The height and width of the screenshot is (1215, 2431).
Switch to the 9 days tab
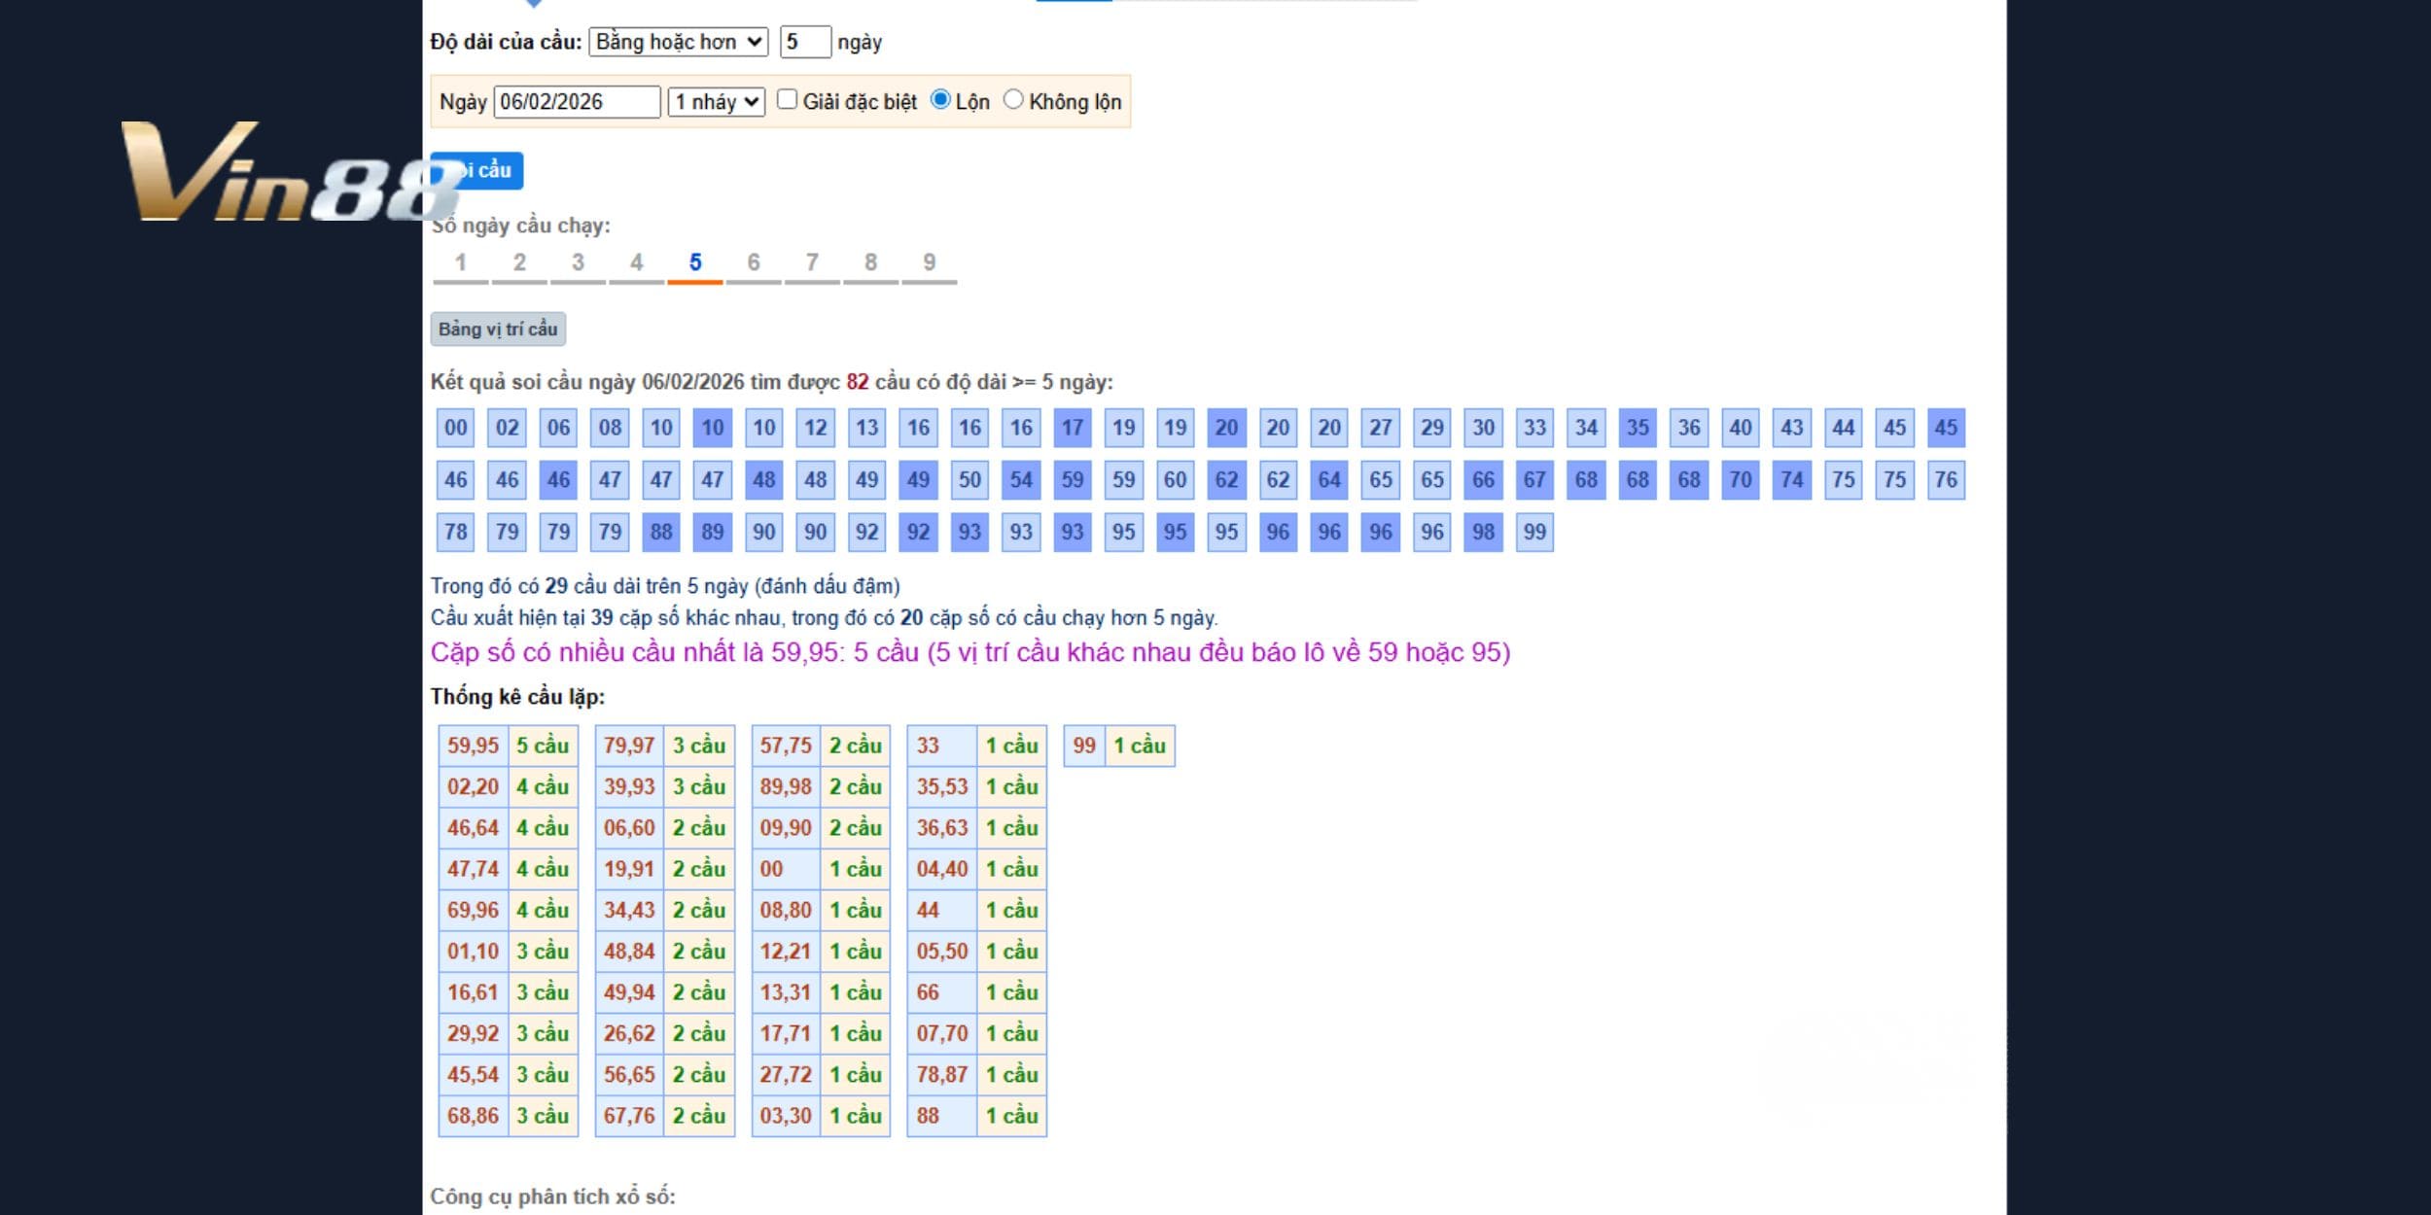(929, 263)
